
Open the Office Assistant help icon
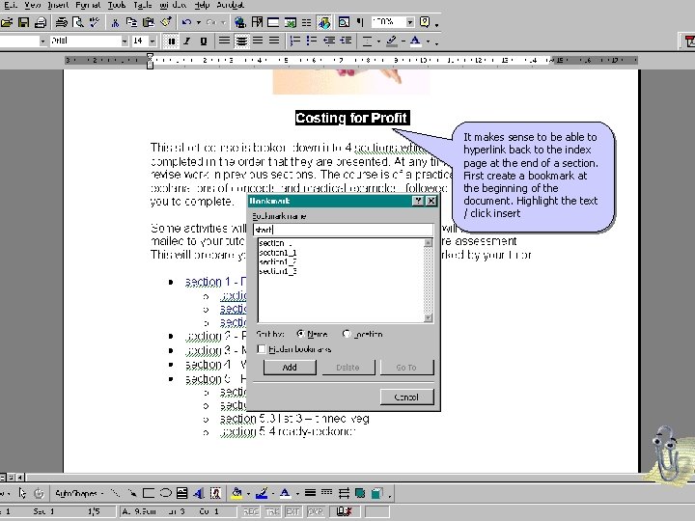(425, 22)
